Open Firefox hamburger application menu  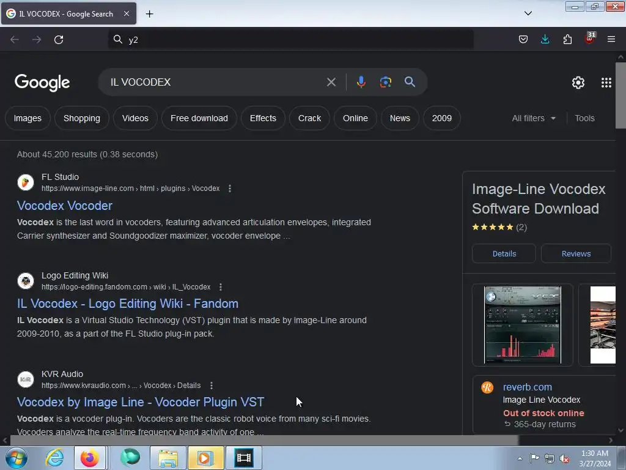pyautogui.click(x=611, y=39)
